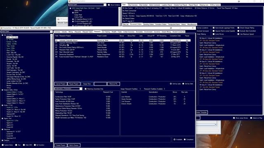
Task: Collapse the Subject Delta tree node
Action: (x=2, y=90)
